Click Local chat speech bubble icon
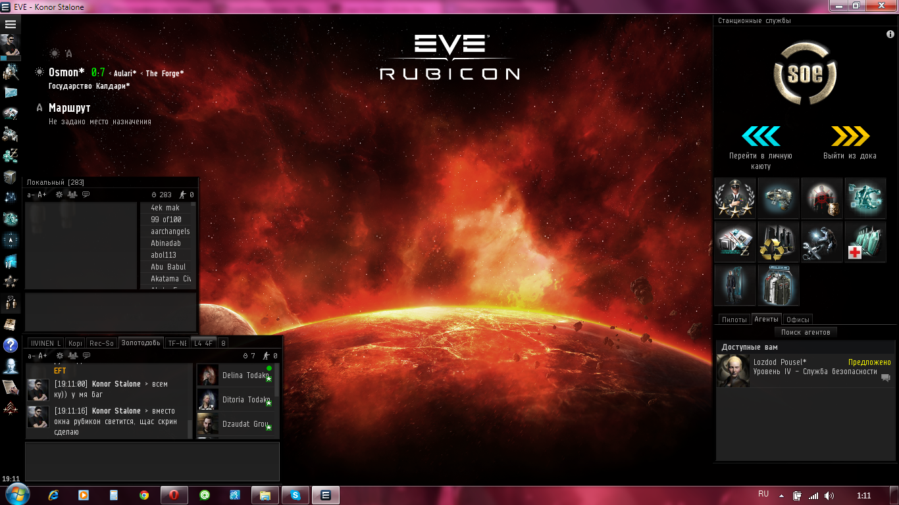899x505 pixels. 86,195
